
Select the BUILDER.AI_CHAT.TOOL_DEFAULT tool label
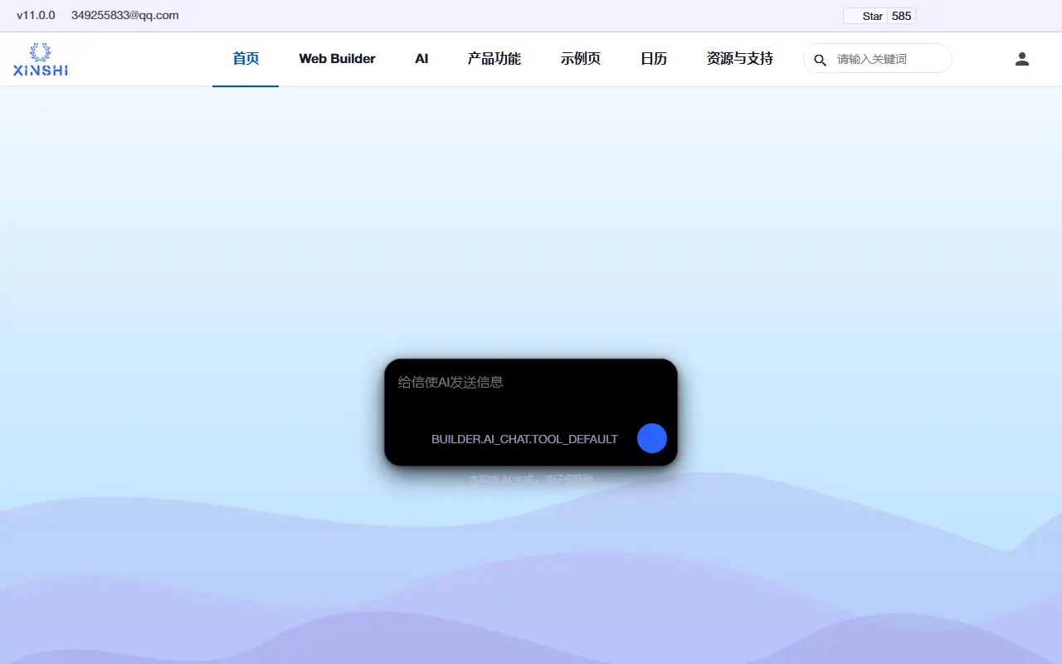(524, 439)
